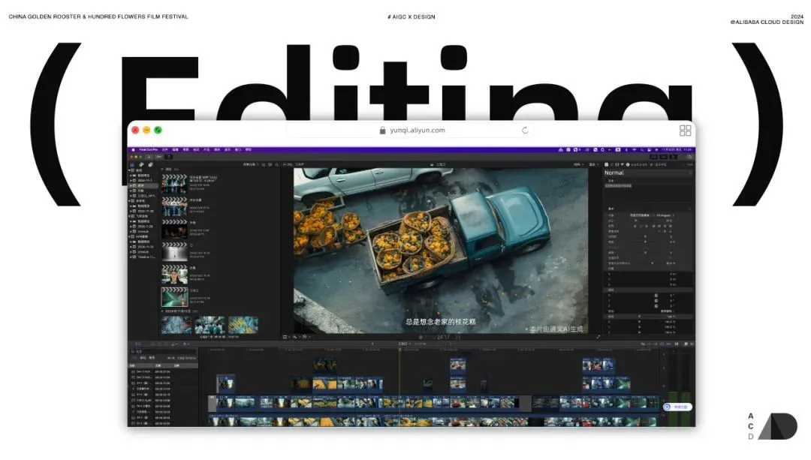This screenshot has height=460, width=811.
Task: Click the floating blue pill button near audio meters
Action: [677, 407]
